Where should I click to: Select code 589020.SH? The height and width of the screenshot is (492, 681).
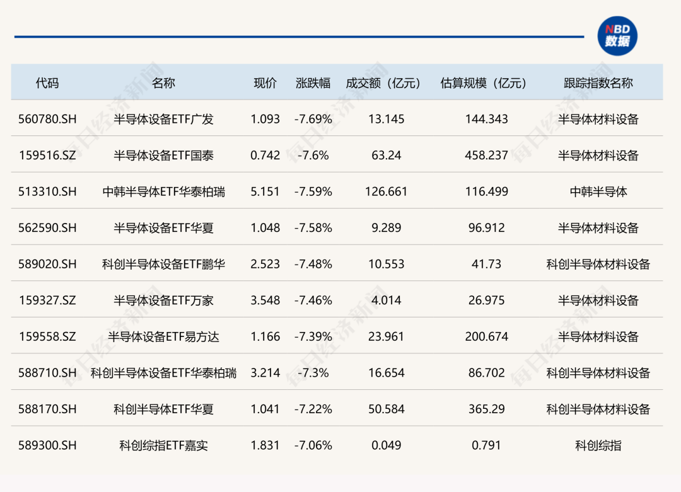47,264
